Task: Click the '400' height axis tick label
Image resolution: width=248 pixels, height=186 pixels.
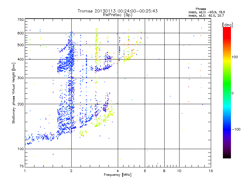Action: [x=20, y=60]
